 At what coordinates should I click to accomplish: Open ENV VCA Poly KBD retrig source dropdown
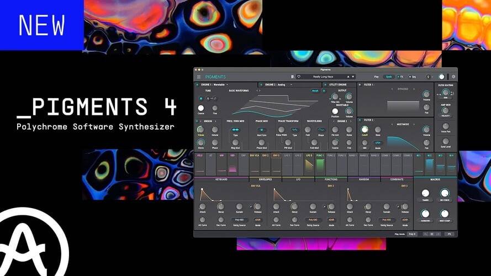[239, 220]
